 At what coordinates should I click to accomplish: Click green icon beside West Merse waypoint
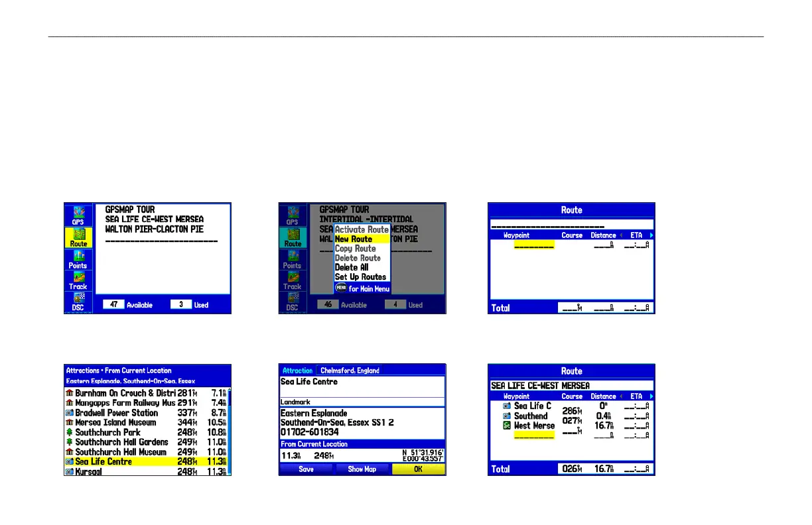pos(507,426)
